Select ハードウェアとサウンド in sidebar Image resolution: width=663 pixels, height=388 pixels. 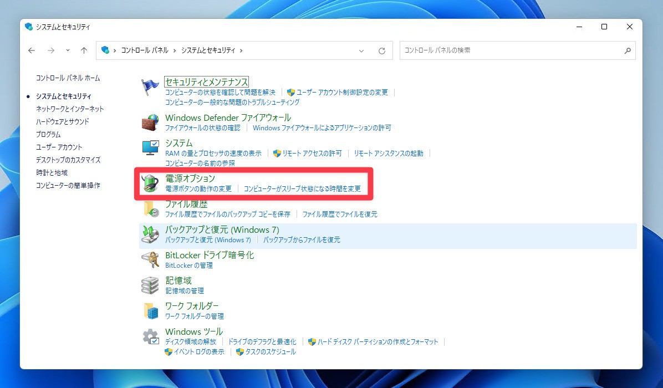(x=63, y=121)
